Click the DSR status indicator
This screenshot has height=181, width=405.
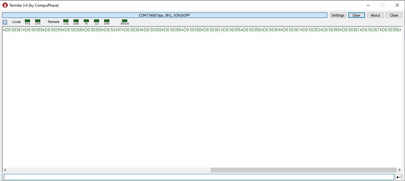pos(76,21)
